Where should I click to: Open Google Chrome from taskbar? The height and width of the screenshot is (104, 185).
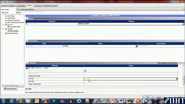[x=20, y=101]
